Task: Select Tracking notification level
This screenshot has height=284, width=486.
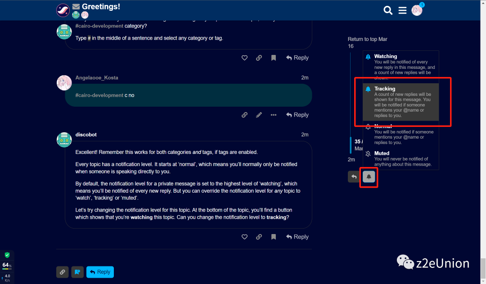Action: pos(400,102)
